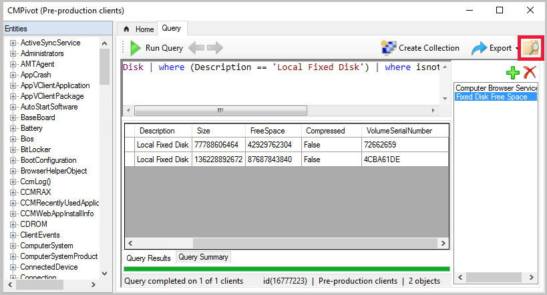Click the green Run Query play icon

136,48
